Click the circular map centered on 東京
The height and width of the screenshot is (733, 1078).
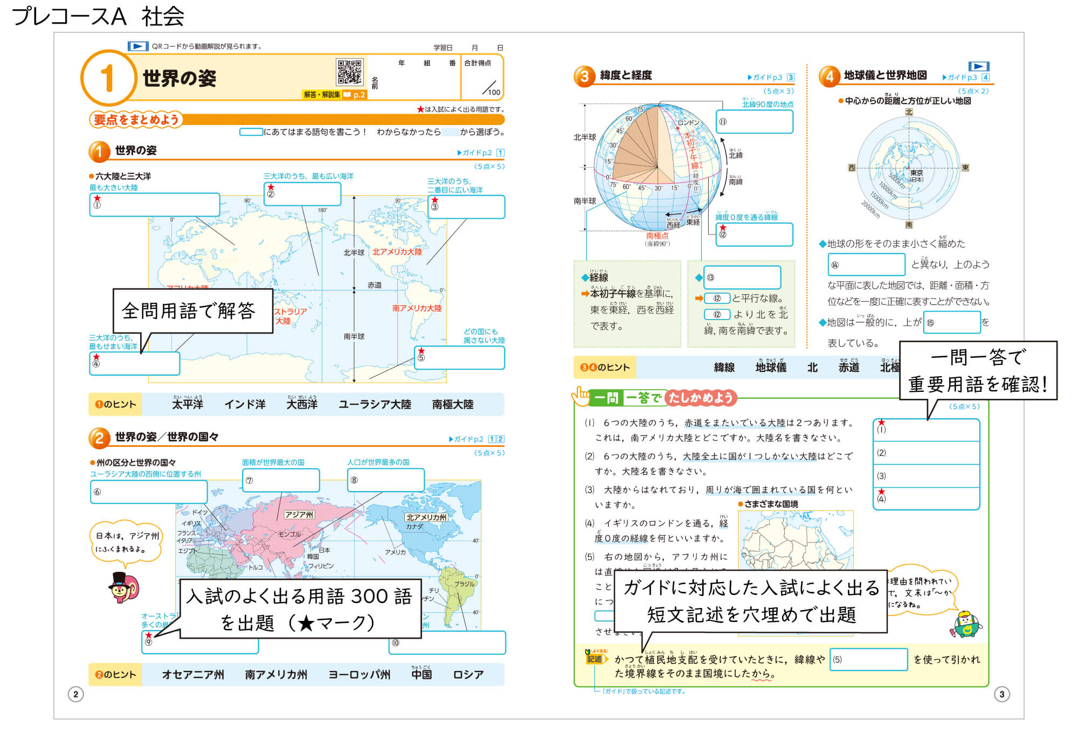coord(909,169)
